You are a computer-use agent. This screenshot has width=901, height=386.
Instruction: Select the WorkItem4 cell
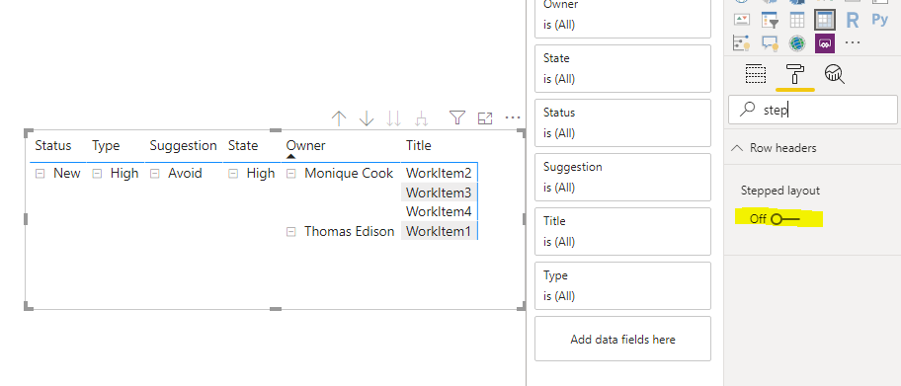pos(439,212)
